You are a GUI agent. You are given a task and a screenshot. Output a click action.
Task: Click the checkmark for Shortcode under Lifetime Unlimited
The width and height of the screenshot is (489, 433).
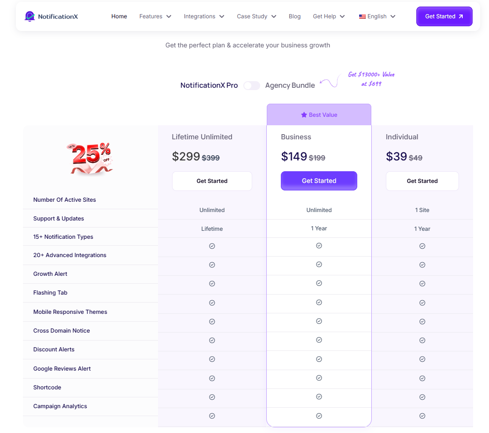click(x=212, y=397)
